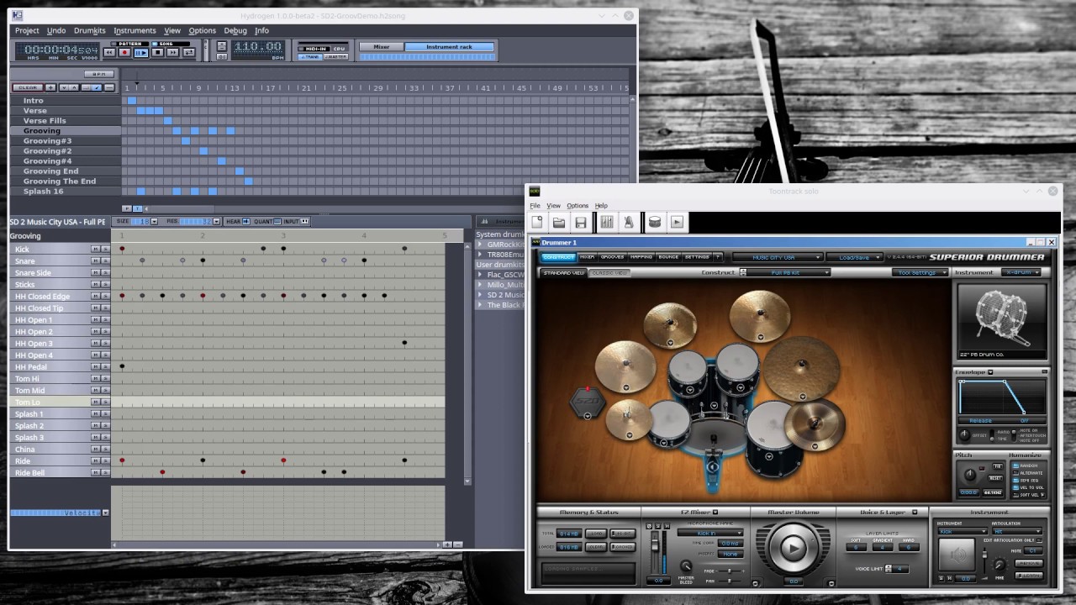The image size is (1076, 605).
Task: Click the add pattern plus button in song editor
Action: pyautogui.click(x=50, y=87)
